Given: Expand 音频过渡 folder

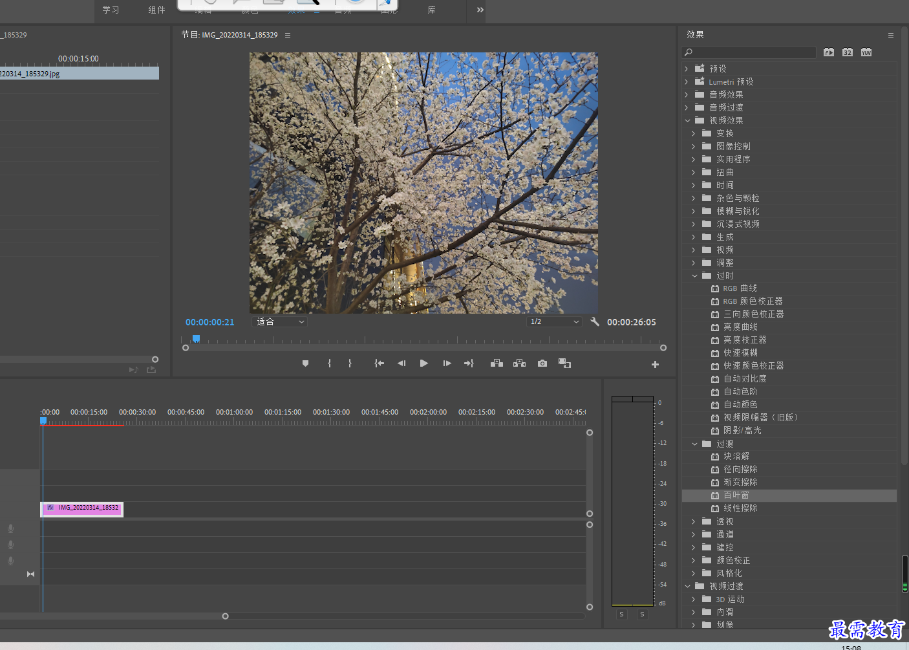Looking at the screenshot, I should pos(687,107).
